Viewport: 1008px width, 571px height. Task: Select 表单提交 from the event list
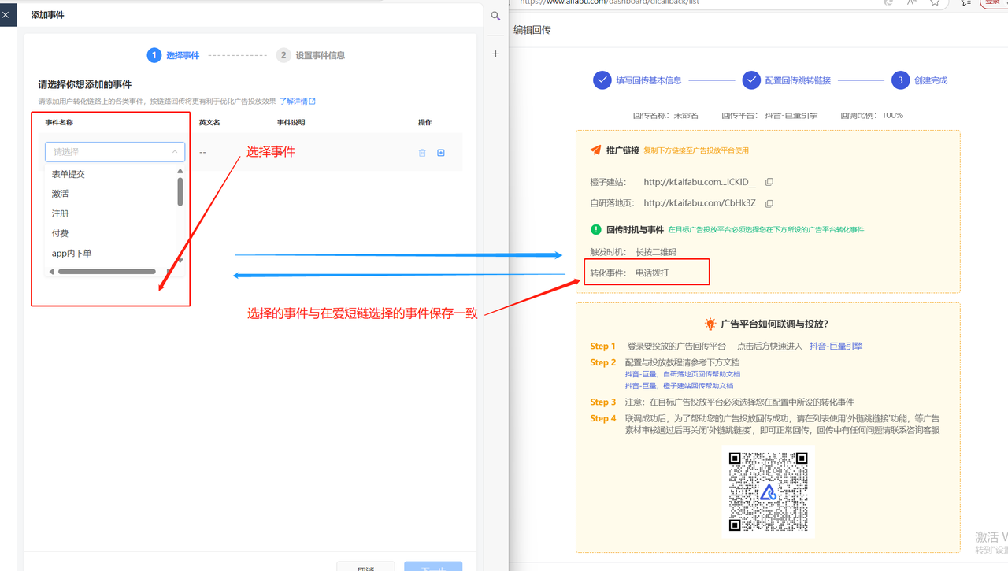(69, 174)
